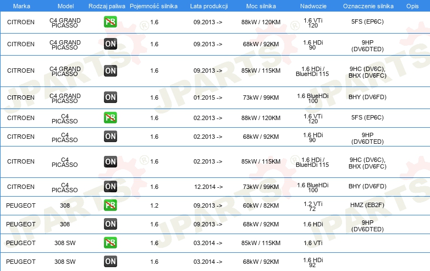Select '5FS (EP6C)' in C4 Picasso 02.2013 row
This screenshot has width=430, height=271.
tap(367, 117)
